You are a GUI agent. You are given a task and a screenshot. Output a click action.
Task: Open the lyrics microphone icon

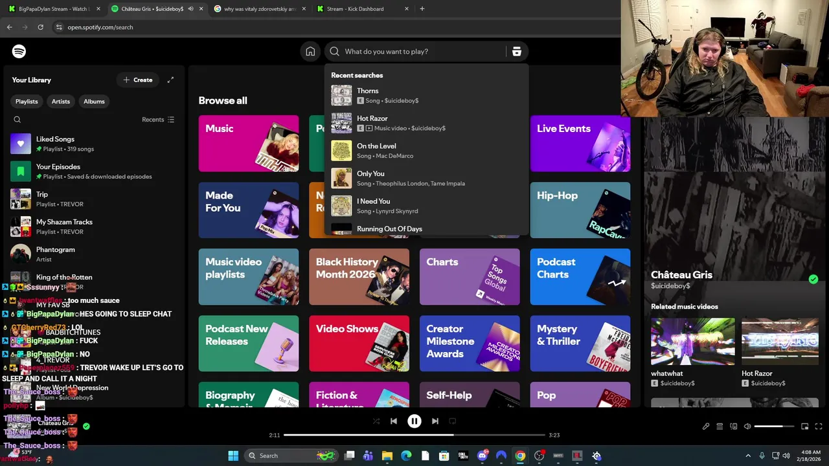706,427
